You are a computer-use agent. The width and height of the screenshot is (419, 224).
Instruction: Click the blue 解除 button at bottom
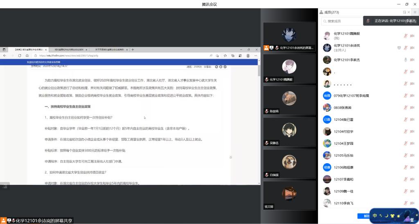tap(363, 216)
